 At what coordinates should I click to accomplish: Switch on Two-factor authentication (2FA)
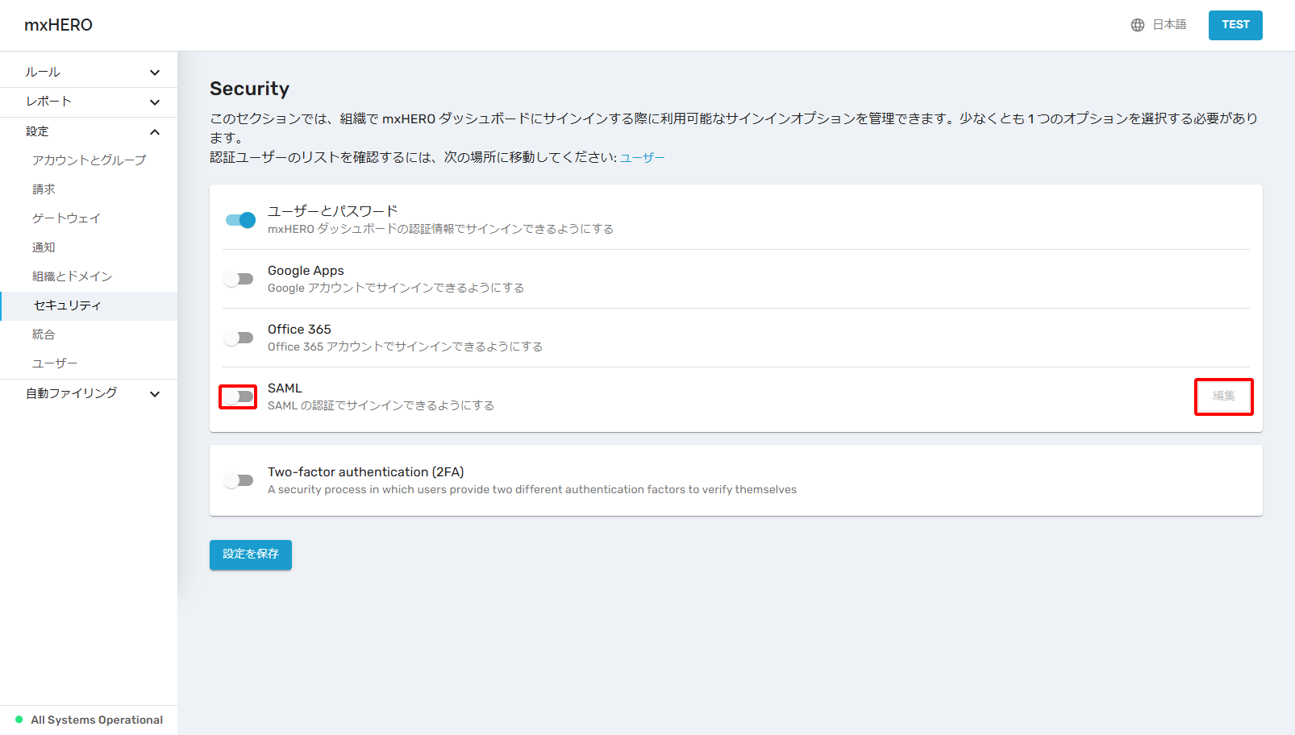pyautogui.click(x=239, y=480)
